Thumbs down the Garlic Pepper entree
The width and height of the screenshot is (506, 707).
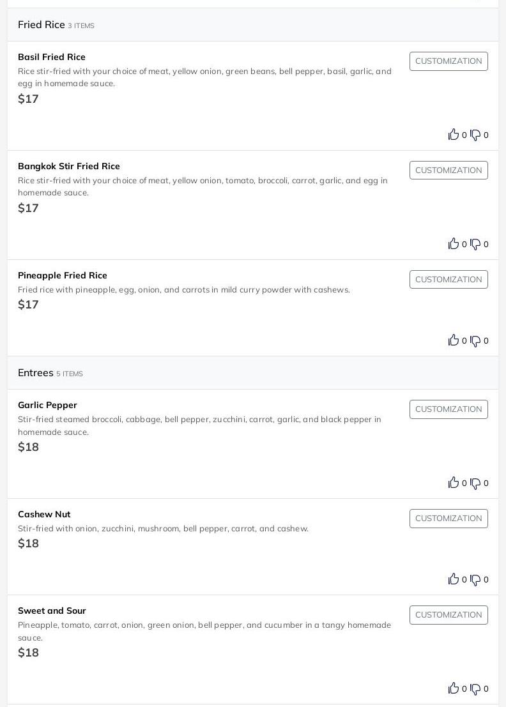pyautogui.click(x=475, y=483)
